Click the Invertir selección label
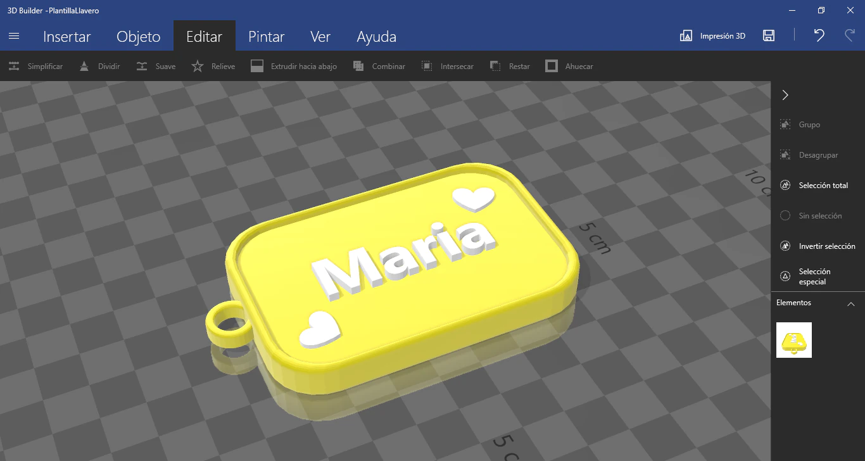This screenshot has height=461, width=865. (x=827, y=246)
